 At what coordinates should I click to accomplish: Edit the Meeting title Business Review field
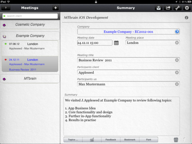tap(128, 60)
